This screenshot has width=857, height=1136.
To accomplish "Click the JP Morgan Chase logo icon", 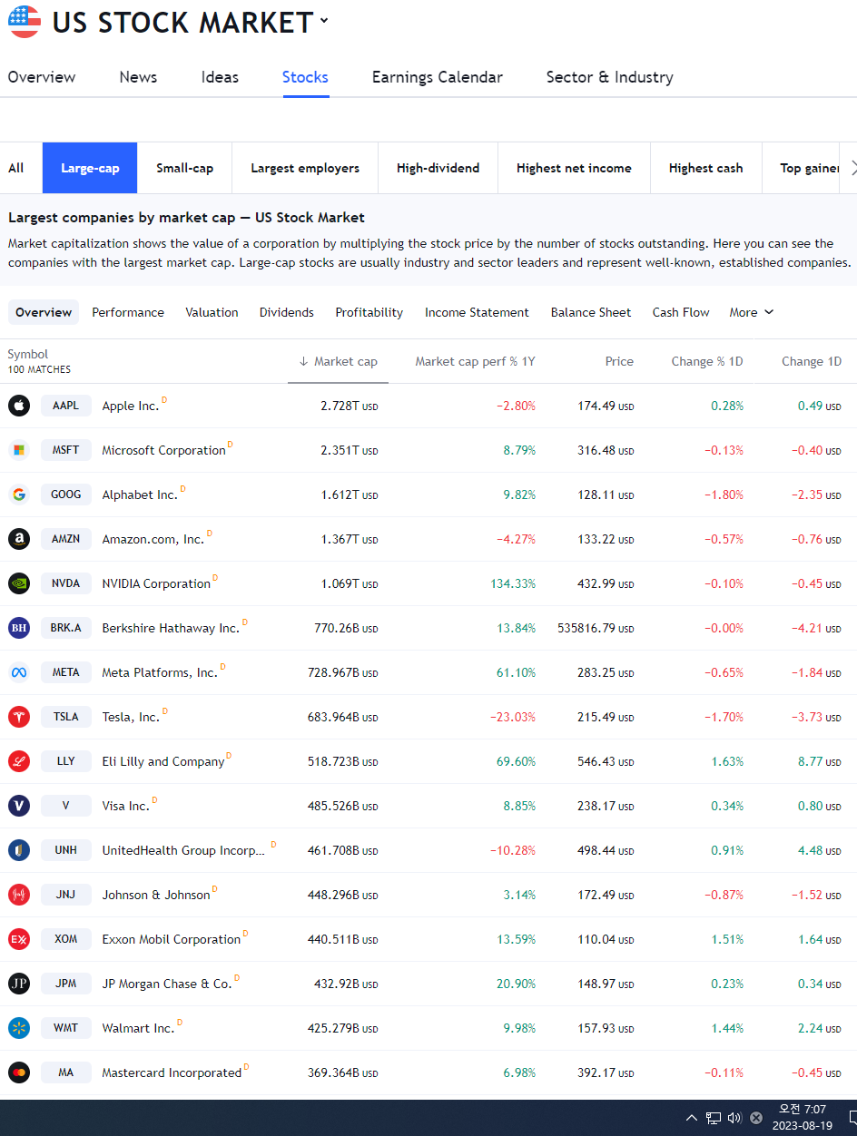I will pos(19,984).
